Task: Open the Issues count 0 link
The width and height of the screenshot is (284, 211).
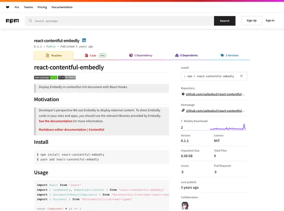Action: coord(182,172)
